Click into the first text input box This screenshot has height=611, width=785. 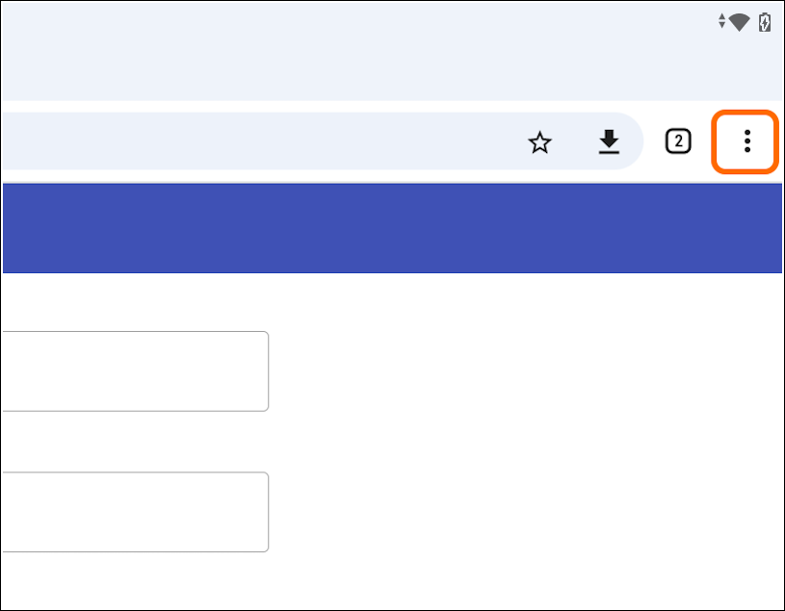[135, 371]
